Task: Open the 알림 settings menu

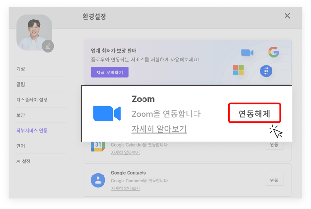Action: [x=21, y=84]
